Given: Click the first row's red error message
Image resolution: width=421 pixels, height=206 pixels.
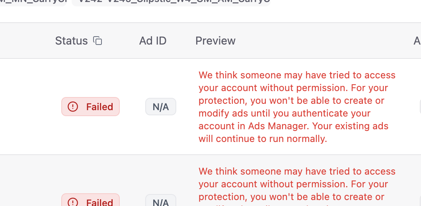Looking at the screenshot, I should pos(297,107).
